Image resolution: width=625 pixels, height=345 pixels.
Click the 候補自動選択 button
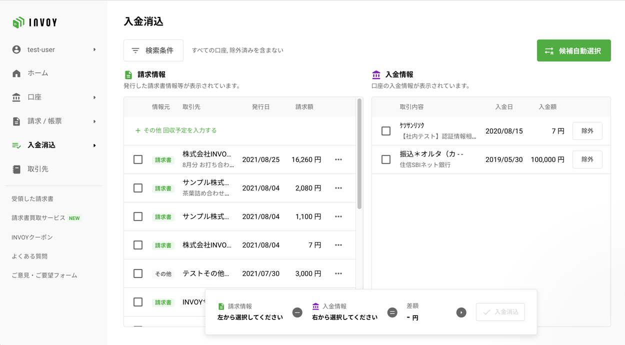574,50
